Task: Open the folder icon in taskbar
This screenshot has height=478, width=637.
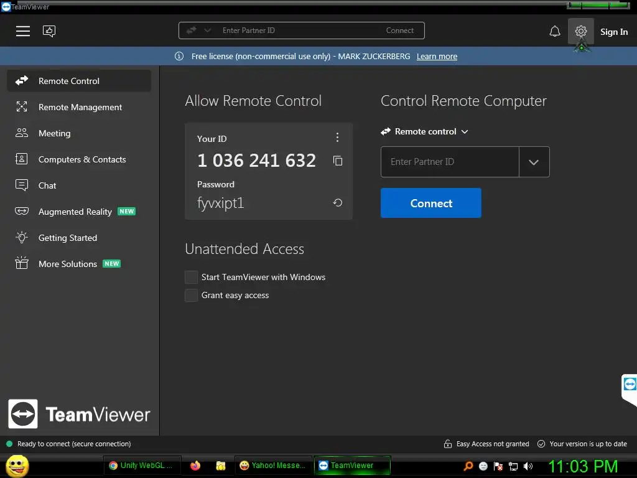Action: pyautogui.click(x=221, y=466)
